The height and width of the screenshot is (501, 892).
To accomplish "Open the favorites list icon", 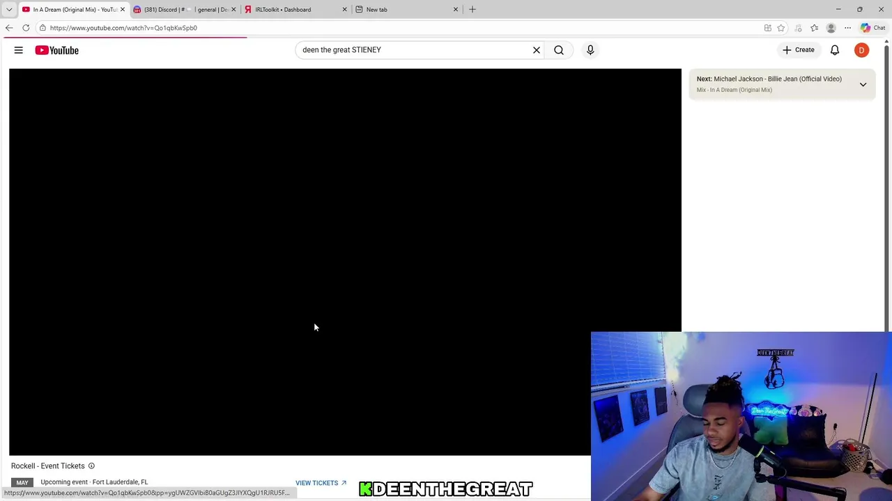I will tap(814, 28).
